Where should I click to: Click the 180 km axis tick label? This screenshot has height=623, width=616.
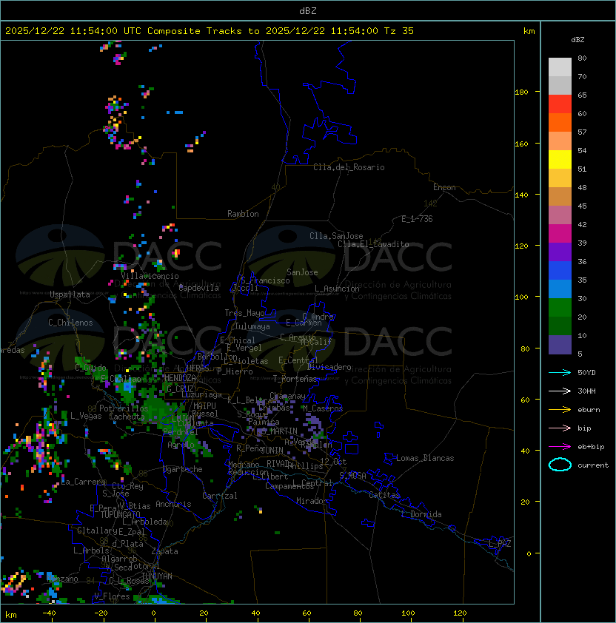[521, 92]
